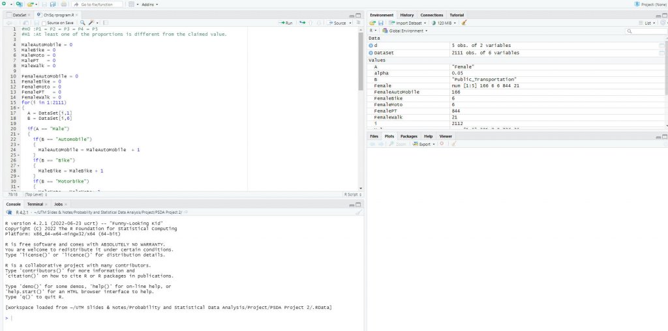668x331 pixels.
Task: Click the code tools magic wand icon
Action: point(92,23)
